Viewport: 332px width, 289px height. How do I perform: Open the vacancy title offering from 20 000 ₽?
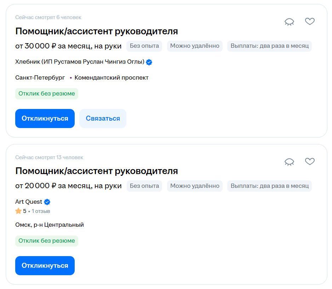[96, 171]
